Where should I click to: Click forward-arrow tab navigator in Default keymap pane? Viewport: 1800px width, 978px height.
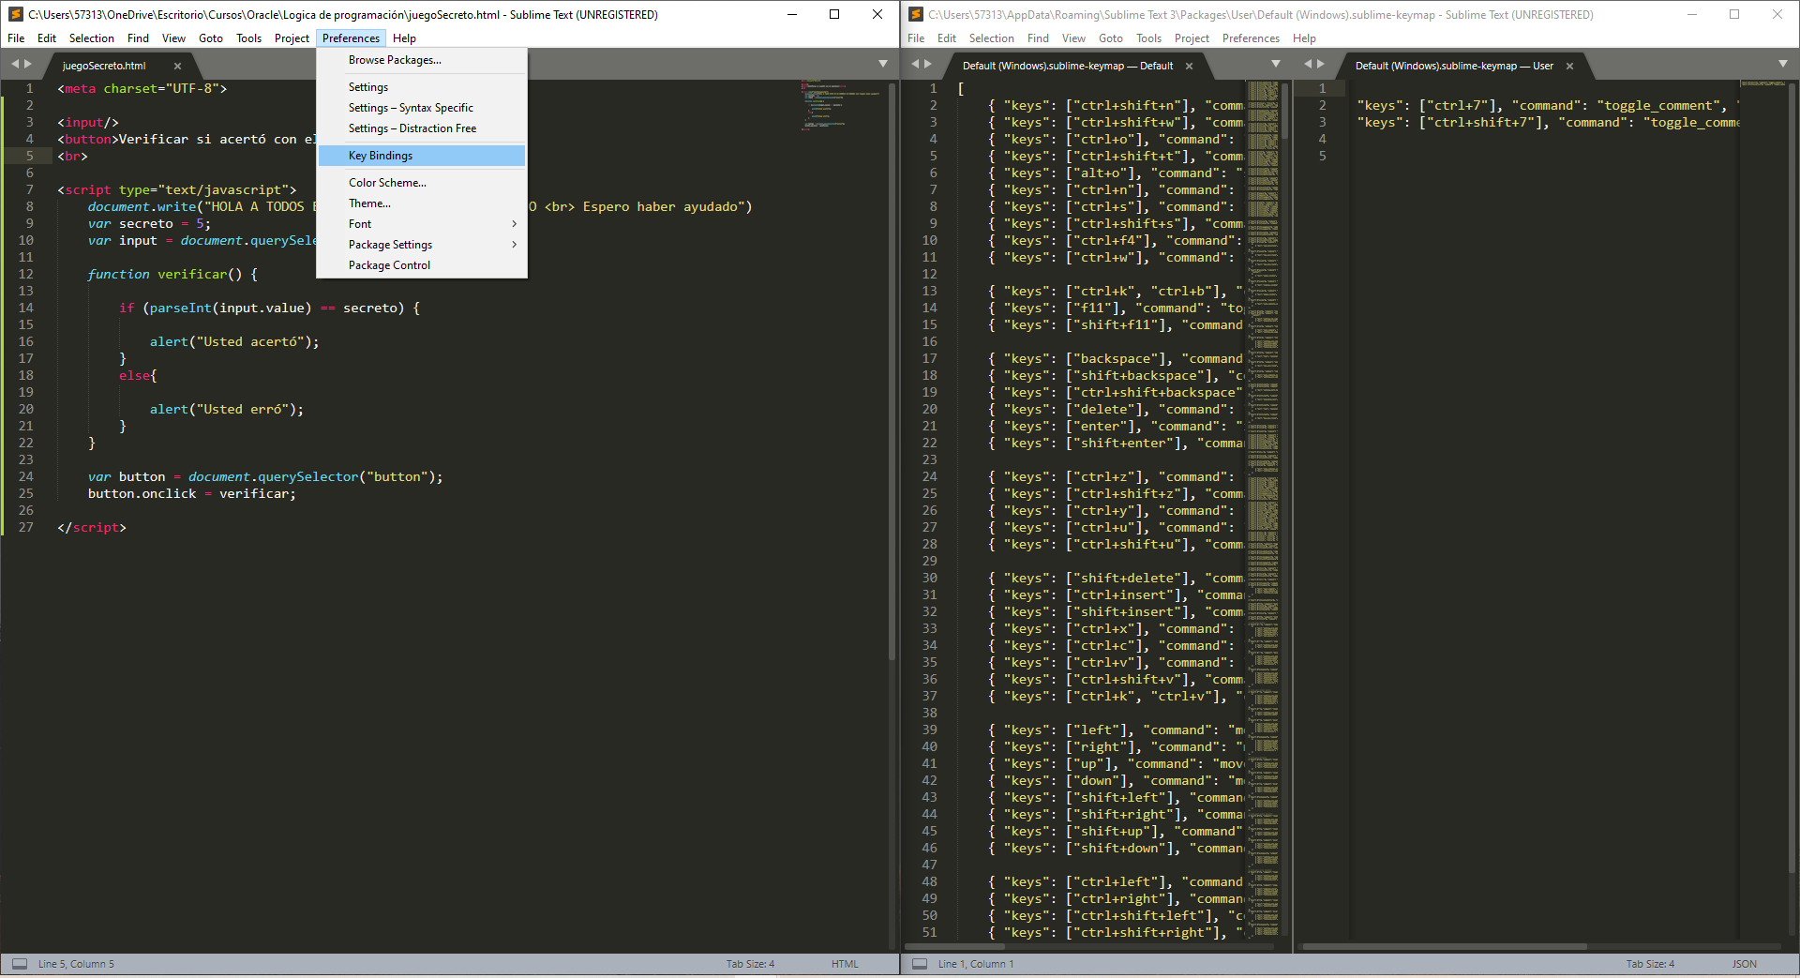(x=928, y=64)
